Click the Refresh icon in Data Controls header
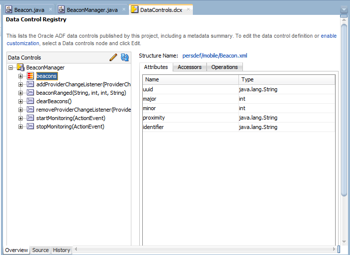 click(124, 58)
